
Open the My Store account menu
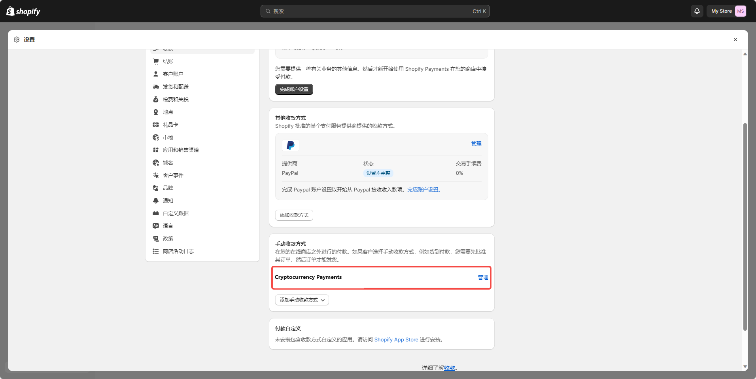pos(727,11)
